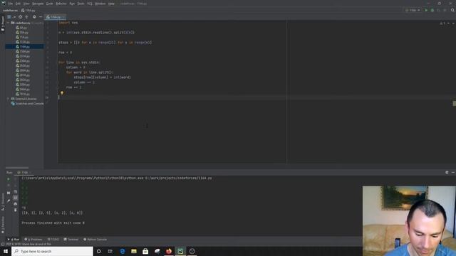Click the locate opened file icon in Project panel

(x=20, y=17)
